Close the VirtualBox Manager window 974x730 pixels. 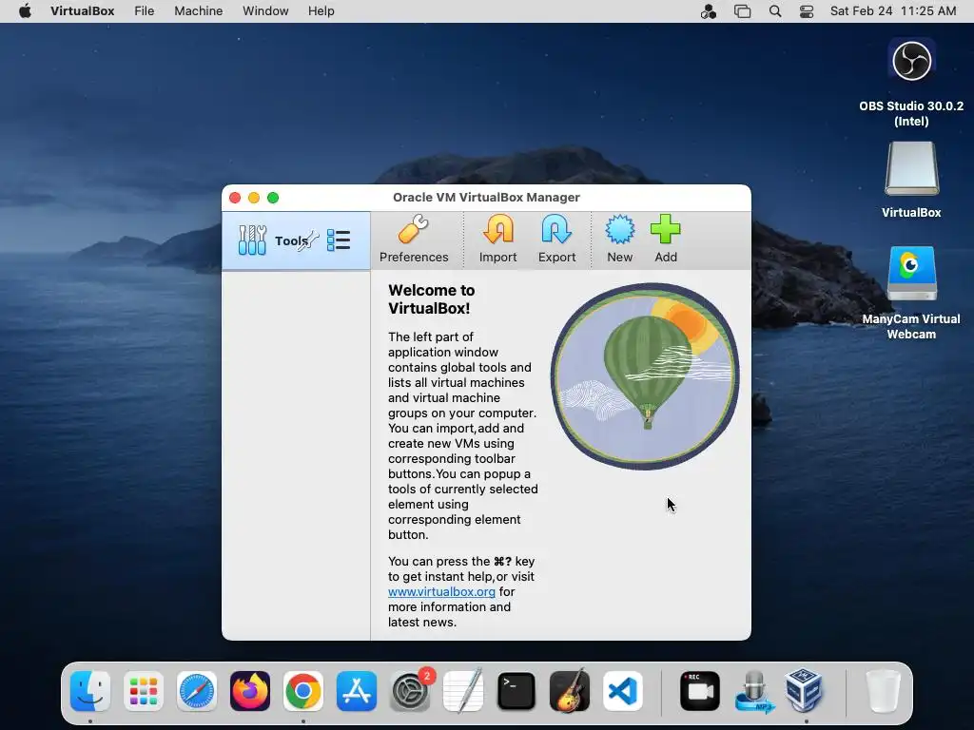pyautogui.click(x=235, y=198)
